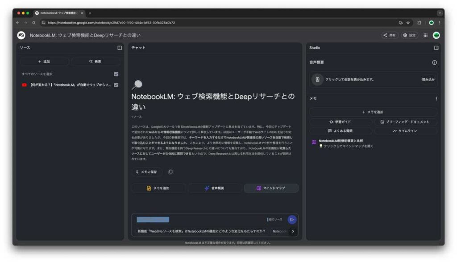Click the site info icon in address bar
The width and height of the screenshot is (457, 262).
pyautogui.click(x=43, y=23)
